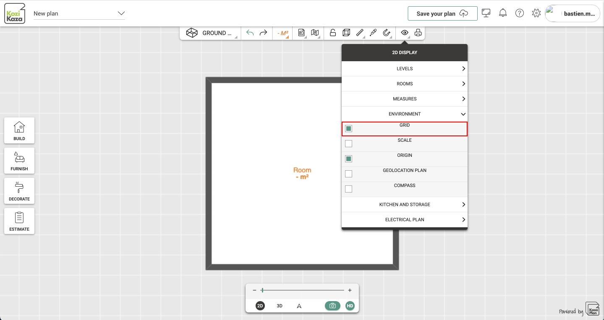Select the ruler measure tool
Screen dimensions: 604x320
pyautogui.click(x=360, y=33)
